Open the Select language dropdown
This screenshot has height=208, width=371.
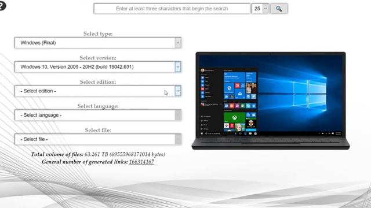(98, 115)
